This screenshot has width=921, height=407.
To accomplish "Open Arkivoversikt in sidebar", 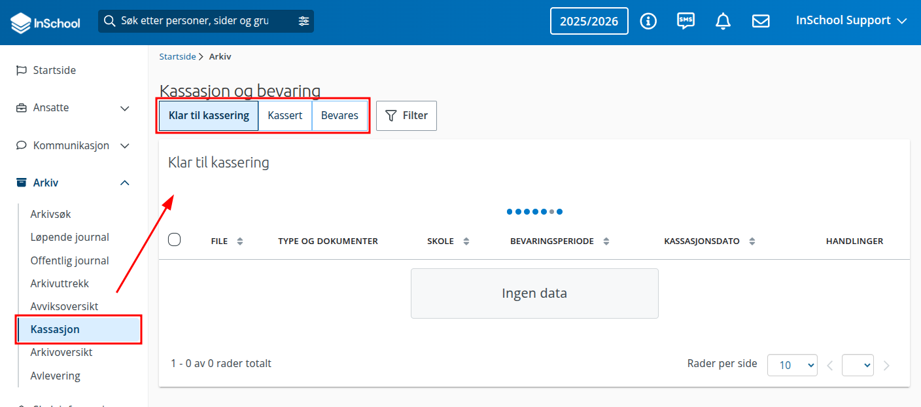I will click(61, 352).
